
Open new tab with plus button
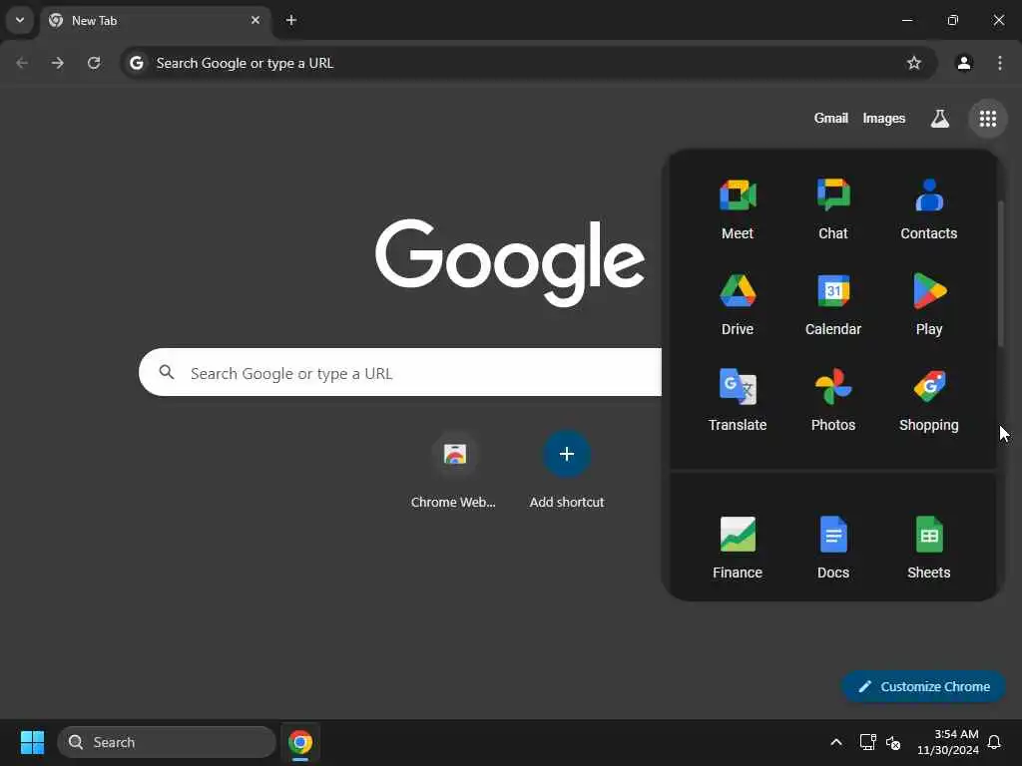pyautogui.click(x=291, y=20)
